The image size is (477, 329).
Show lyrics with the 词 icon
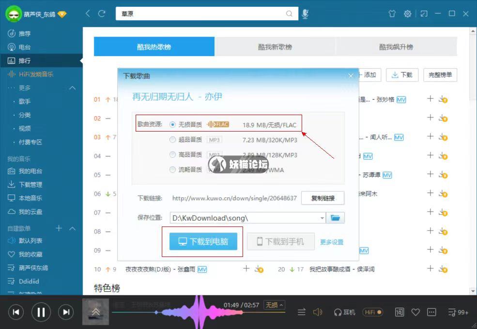(400, 312)
